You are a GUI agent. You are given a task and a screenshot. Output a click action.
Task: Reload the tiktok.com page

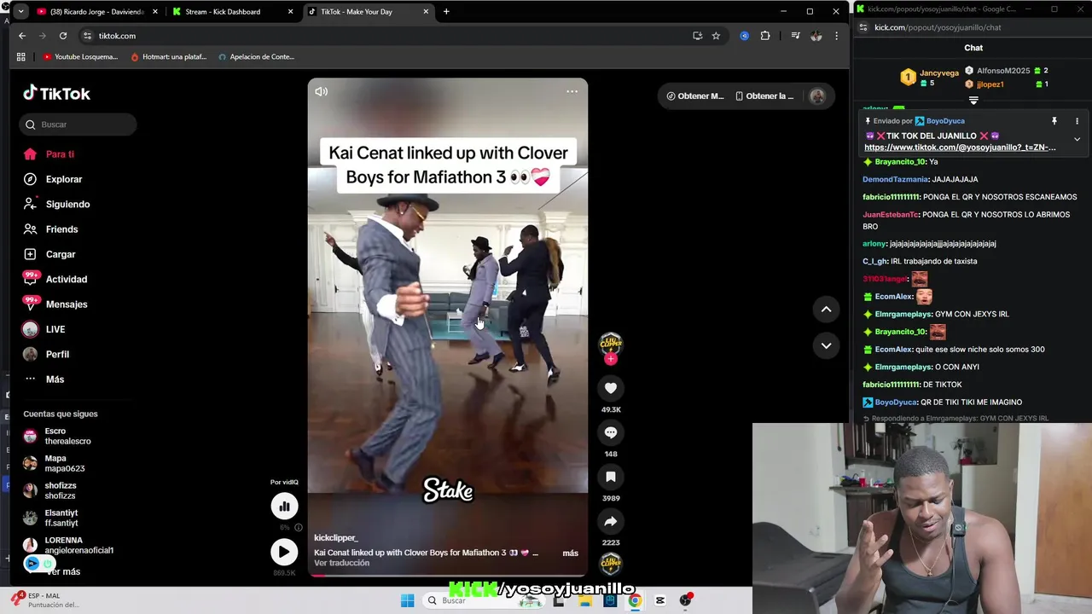63,36
